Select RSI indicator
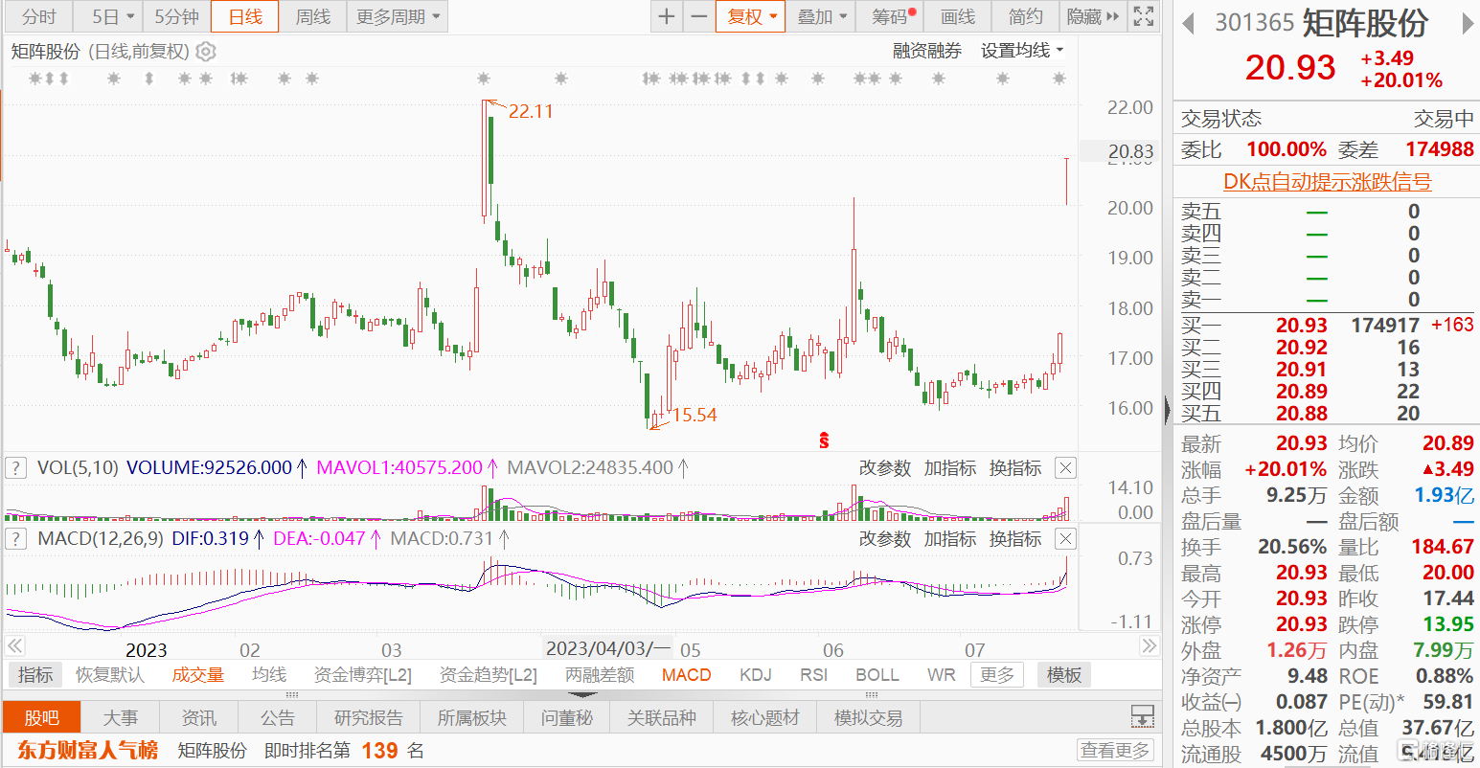 point(814,675)
